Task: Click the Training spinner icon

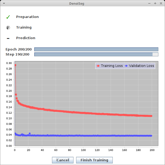Action: point(8,27)
